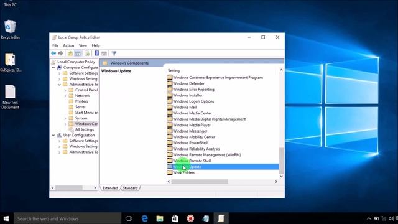The image size is (398, 224).
Task: Switch to the Extended tab
Action: point(111,188)
